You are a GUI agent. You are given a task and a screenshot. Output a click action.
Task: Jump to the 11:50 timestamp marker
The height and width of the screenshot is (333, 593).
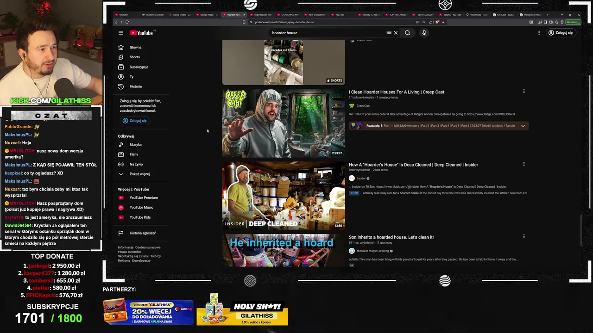pos(354,193)
